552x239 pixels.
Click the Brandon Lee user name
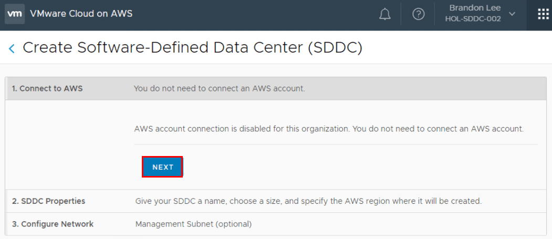tap(475, 8)
